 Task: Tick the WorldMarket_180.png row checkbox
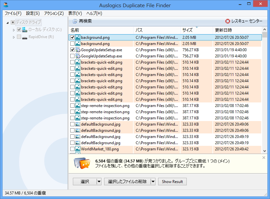[x=72, y=149]
